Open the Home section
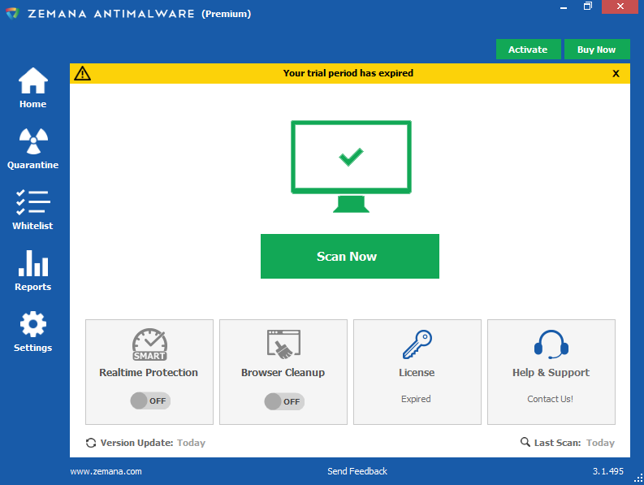 32,88
